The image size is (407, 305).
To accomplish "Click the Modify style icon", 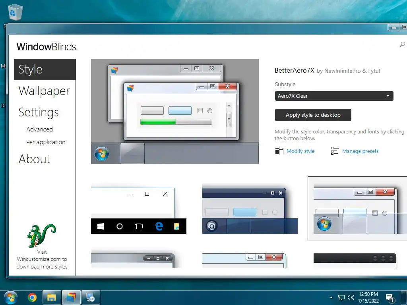I will (279, 151).
